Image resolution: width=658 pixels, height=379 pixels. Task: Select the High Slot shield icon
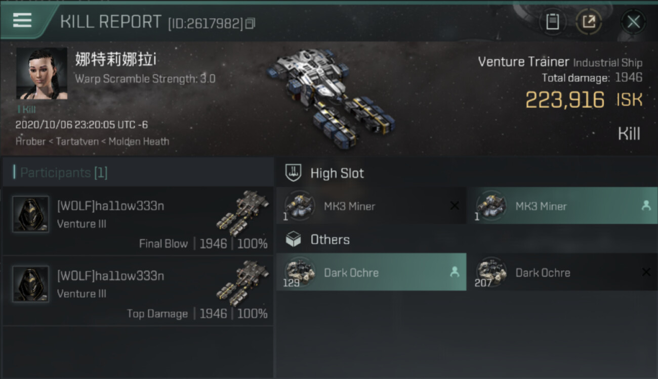pos(294,173)
